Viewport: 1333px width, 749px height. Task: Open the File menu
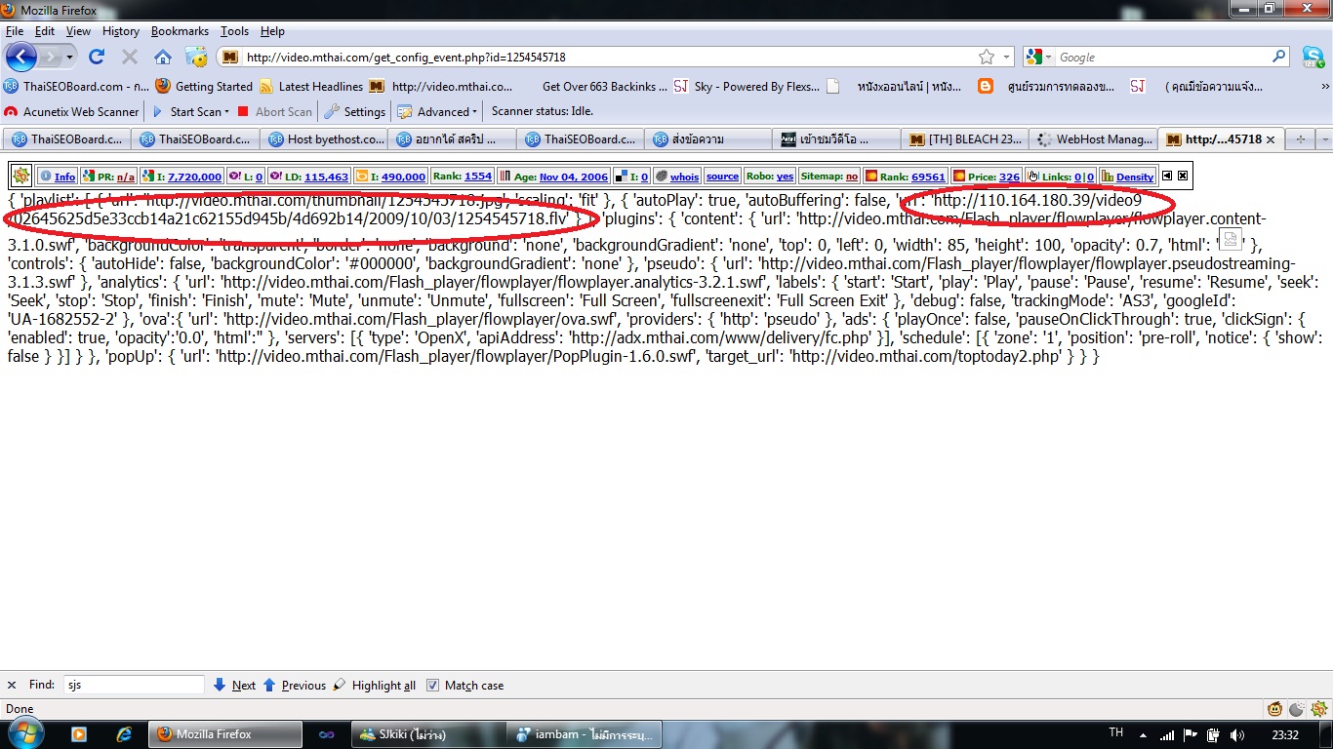point(14,31)
